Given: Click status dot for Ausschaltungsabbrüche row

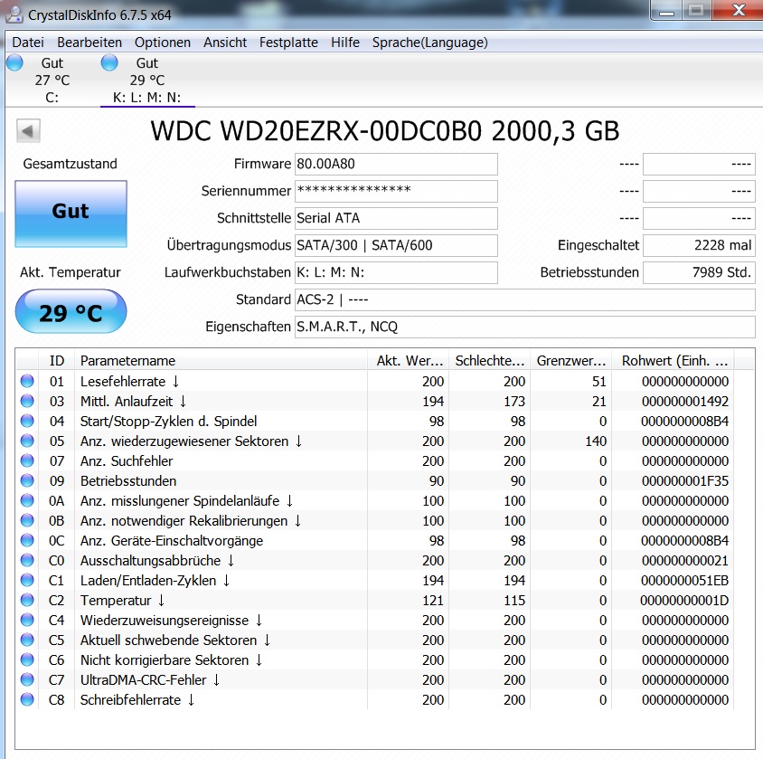Looking at the screenshot, I should tap(27, 560).
